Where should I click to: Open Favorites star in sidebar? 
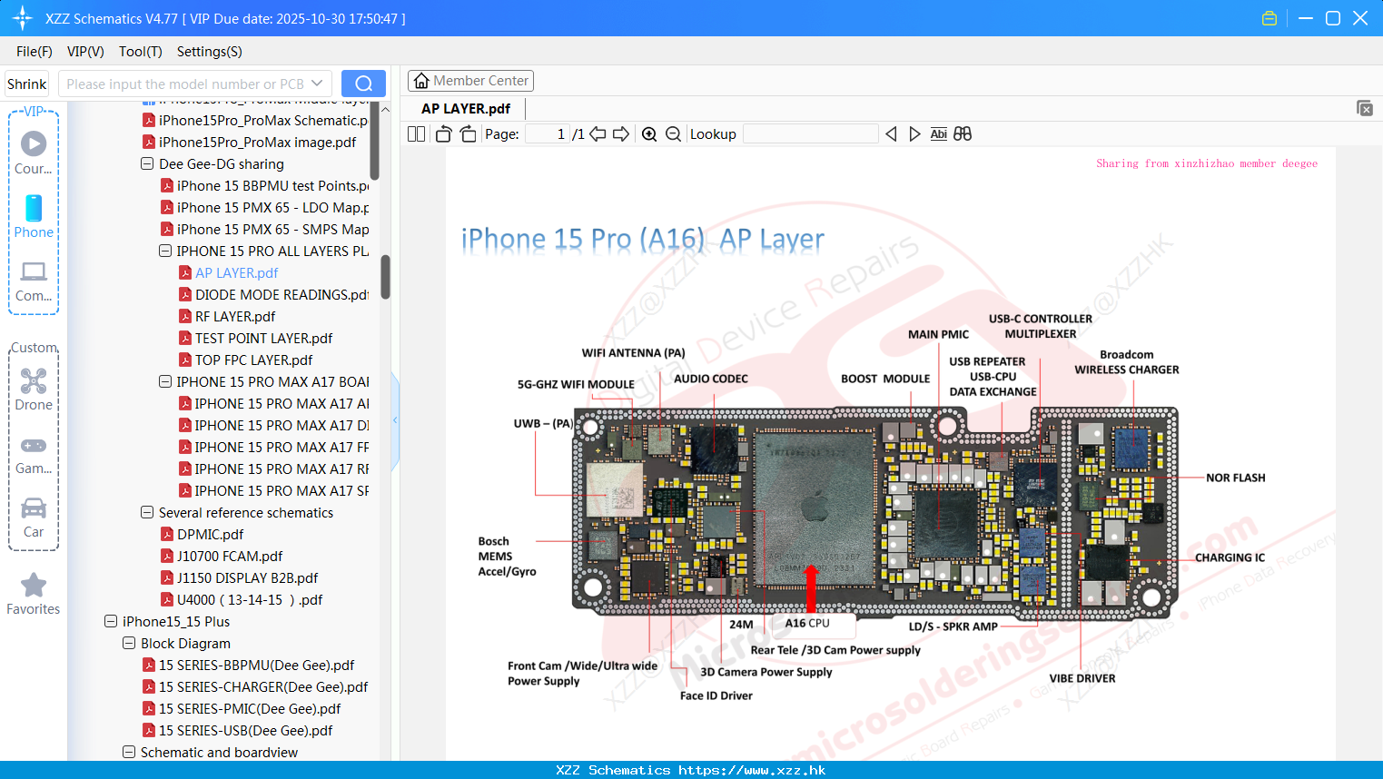pyautogui.click(x=34, y=594)
